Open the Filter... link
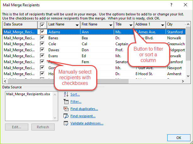 [x=76, y=102]
